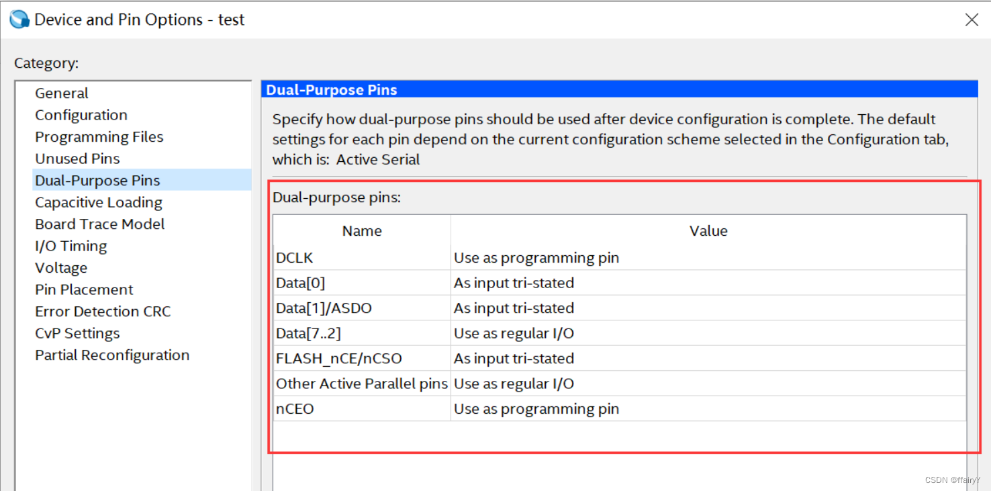Select the FLASH_nCE/nCSO name cell
This screenshot has height=491, width=991.
pos(362,359)
